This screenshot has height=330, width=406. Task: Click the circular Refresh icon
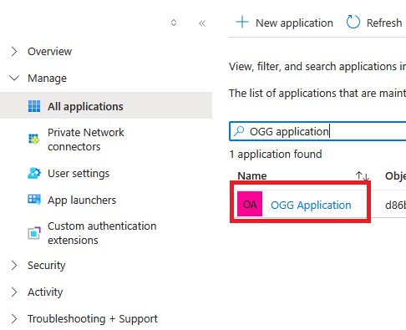(353, 23)
